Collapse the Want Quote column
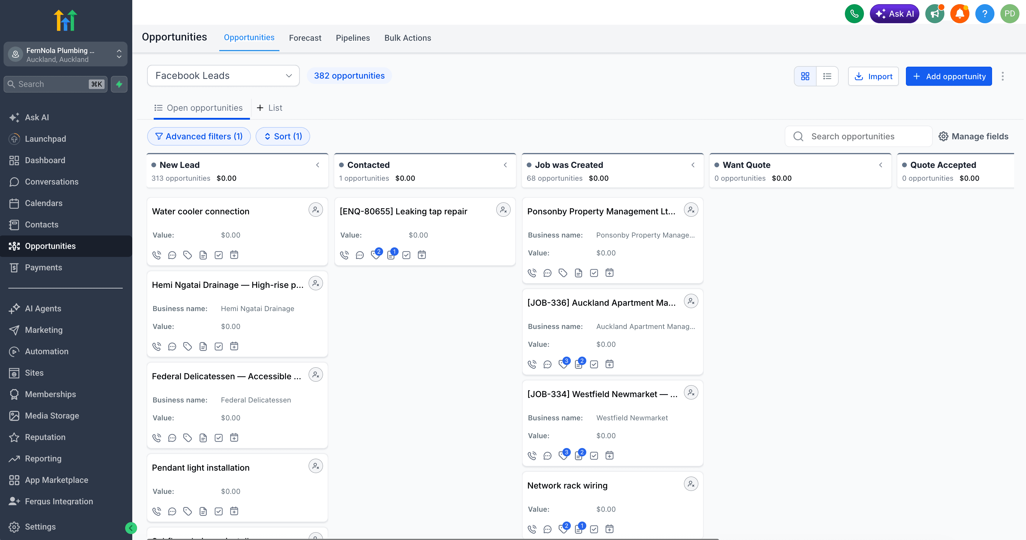 [x=880, y=165]
